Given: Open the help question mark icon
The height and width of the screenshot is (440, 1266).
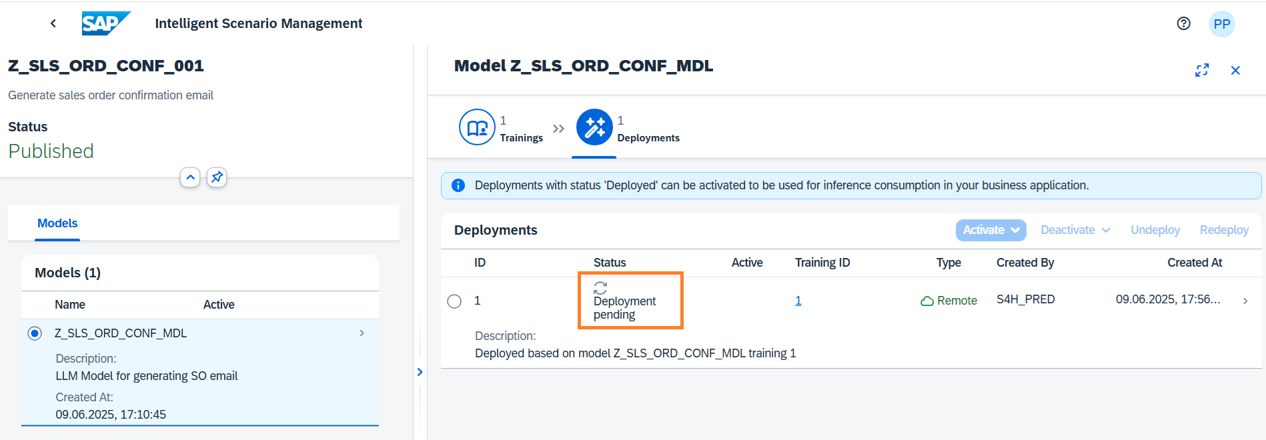Looking at the screenshot, I should coord(1183,23).
